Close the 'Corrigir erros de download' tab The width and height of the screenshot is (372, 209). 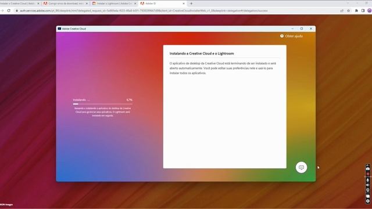(x=87, y=3)
